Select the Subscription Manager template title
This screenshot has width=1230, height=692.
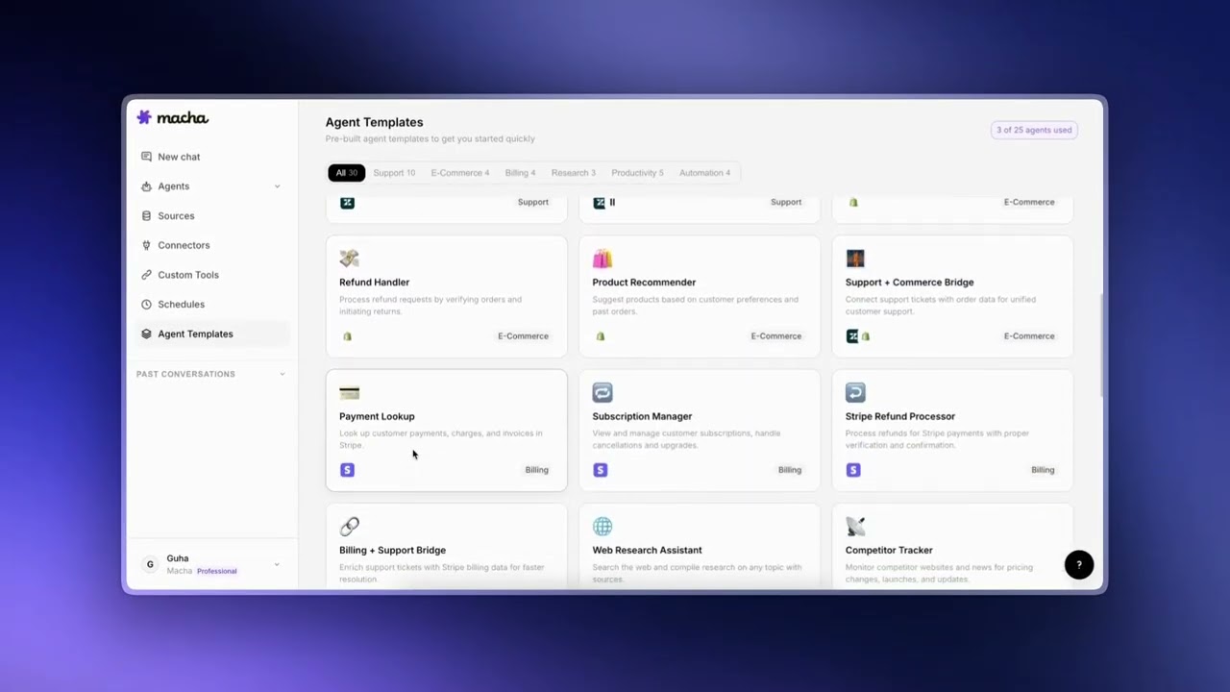642,416
